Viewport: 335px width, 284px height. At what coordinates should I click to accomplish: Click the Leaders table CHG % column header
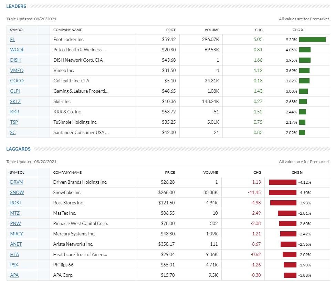point(298,30)
